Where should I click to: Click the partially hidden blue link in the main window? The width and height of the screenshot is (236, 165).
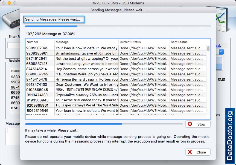(218, 45)
